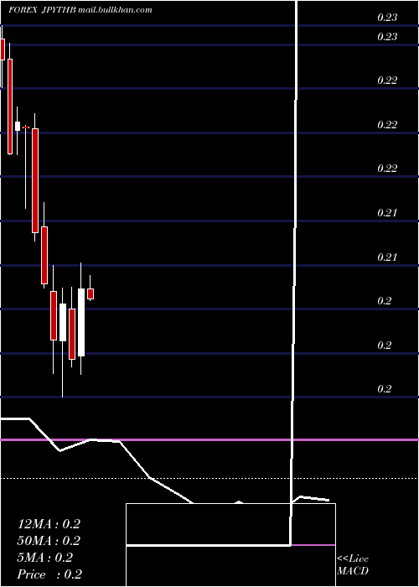Click the topmost 0.23 axis value
Screen dimensions: 419x587
387,18
